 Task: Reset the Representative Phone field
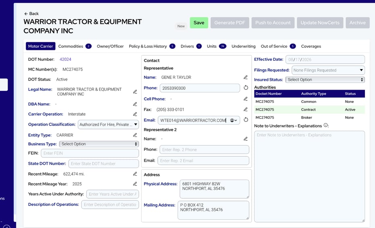coord(246,88)
